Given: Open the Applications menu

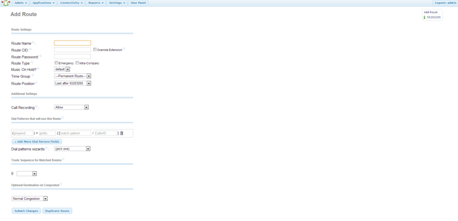Looking at the screenshot, I should tap(44, 3).
